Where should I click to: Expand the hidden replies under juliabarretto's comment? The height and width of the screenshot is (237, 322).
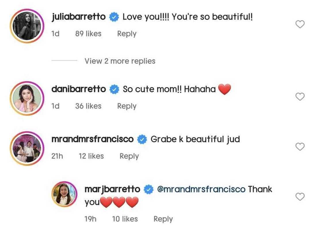click(120, 61)
